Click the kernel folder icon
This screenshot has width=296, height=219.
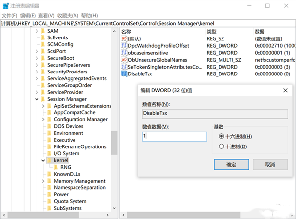coord(49,160)
